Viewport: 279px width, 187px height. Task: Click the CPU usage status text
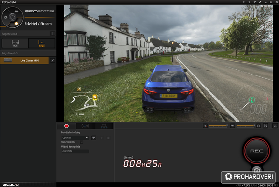(x=243, y=185)
